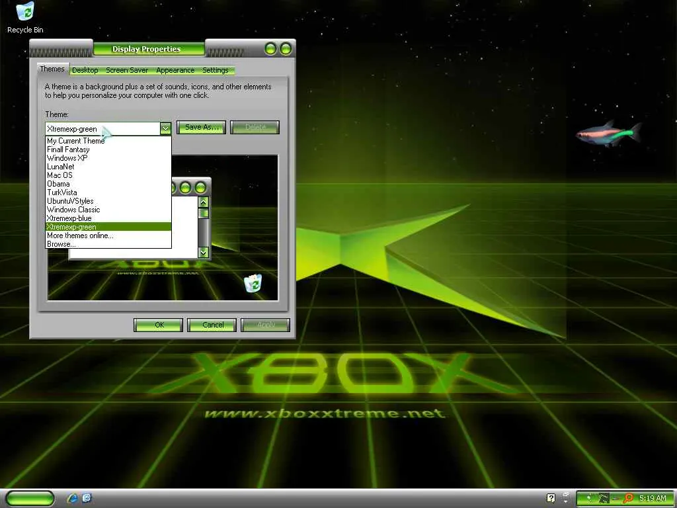Viewport: 677px width, 508px height.
Task: Pick the TurkVista theme
Action: point(108,192)
